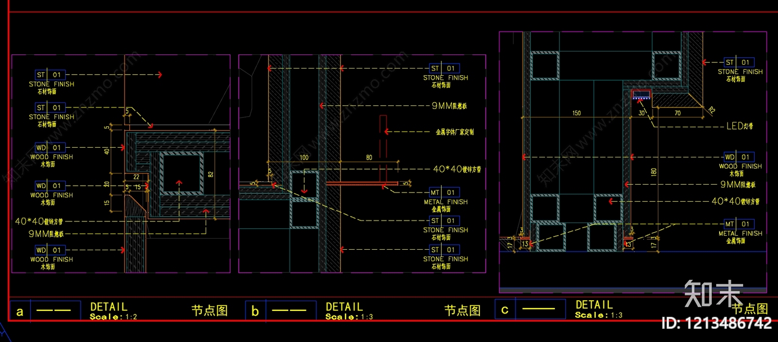Click 'WOOD FINISH' text in detail c
The width and height of the screenshot is (778, 342).
741,166
